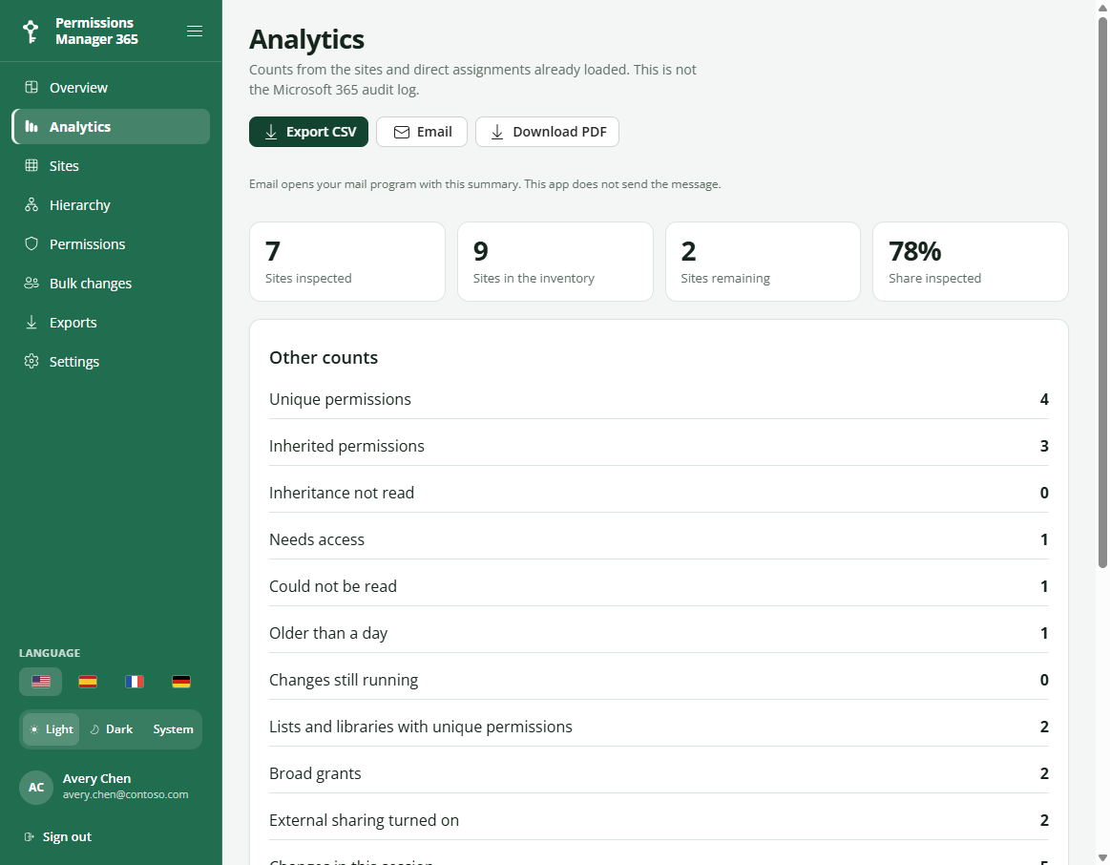1110x865 pixels.
Task: Click the Other counts heading
Action: coord(324,357)
